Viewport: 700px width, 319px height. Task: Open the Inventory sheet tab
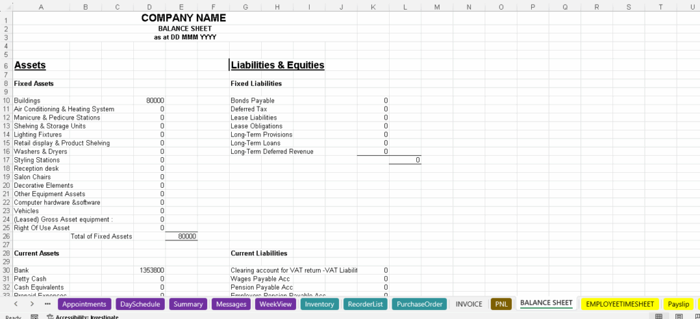click(x=319, y=304)
